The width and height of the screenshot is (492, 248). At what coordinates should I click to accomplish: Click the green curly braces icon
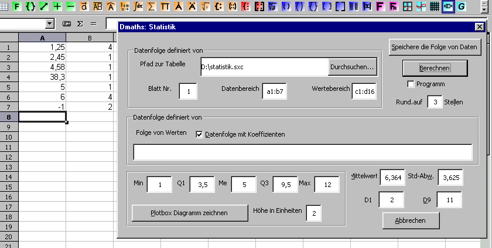pyautogui.click(x=30, y=6)
